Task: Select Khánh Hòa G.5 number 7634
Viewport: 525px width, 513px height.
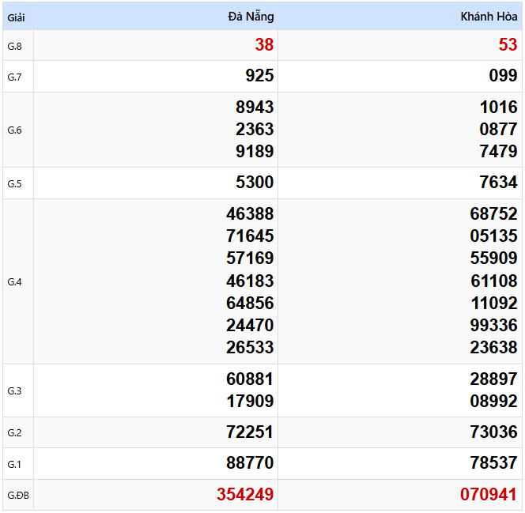Action: [x=498, y=183]
